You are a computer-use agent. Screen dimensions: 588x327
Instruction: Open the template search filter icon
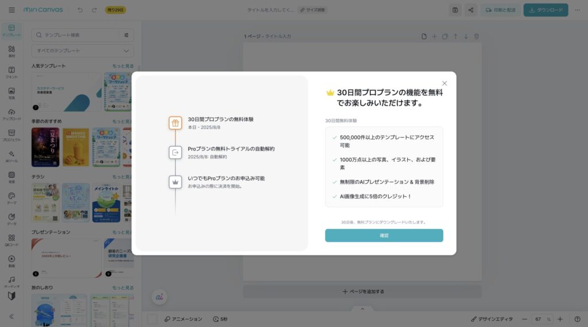(126, 35)
